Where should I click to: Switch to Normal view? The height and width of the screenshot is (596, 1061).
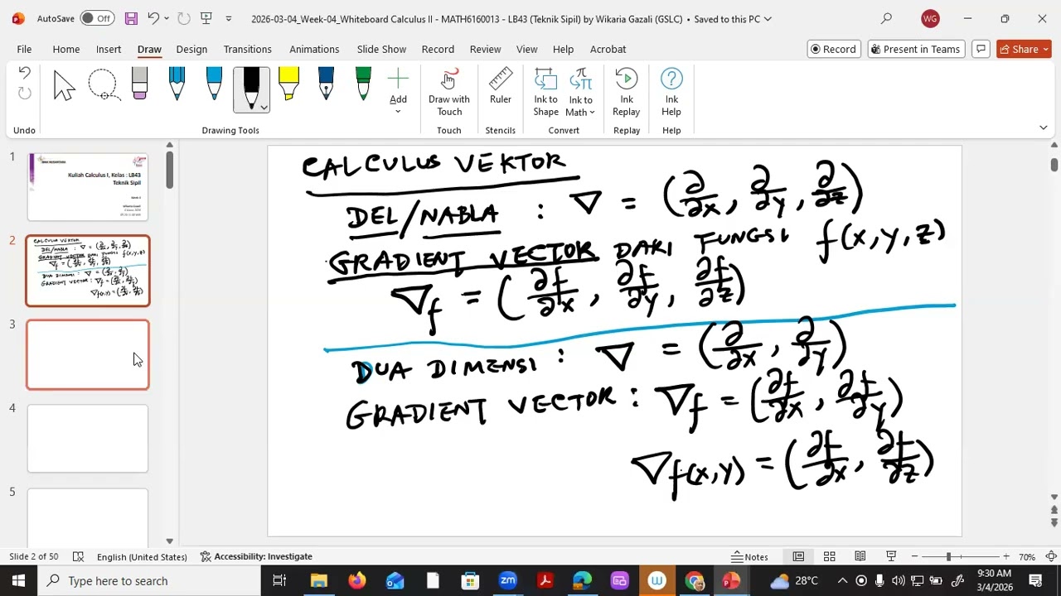[x=798, y=556]
